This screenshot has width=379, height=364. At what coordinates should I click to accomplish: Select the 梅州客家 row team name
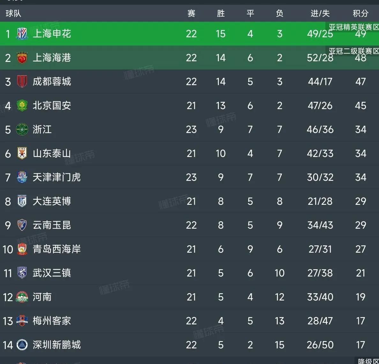pos(52,321)
